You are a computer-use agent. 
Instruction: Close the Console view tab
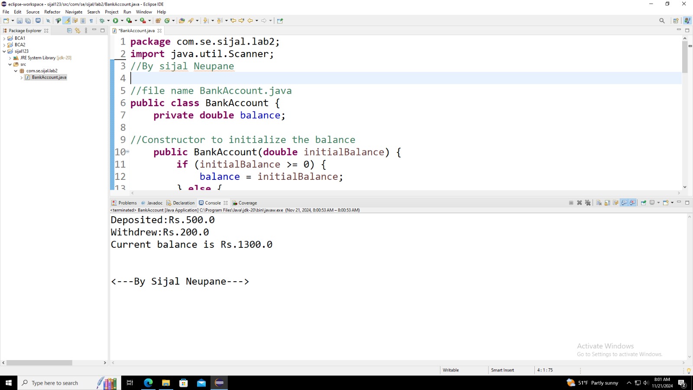pos(226,203)
